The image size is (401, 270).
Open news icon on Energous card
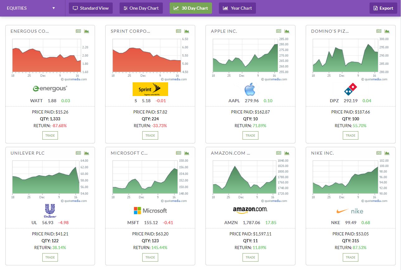[78, 31]
